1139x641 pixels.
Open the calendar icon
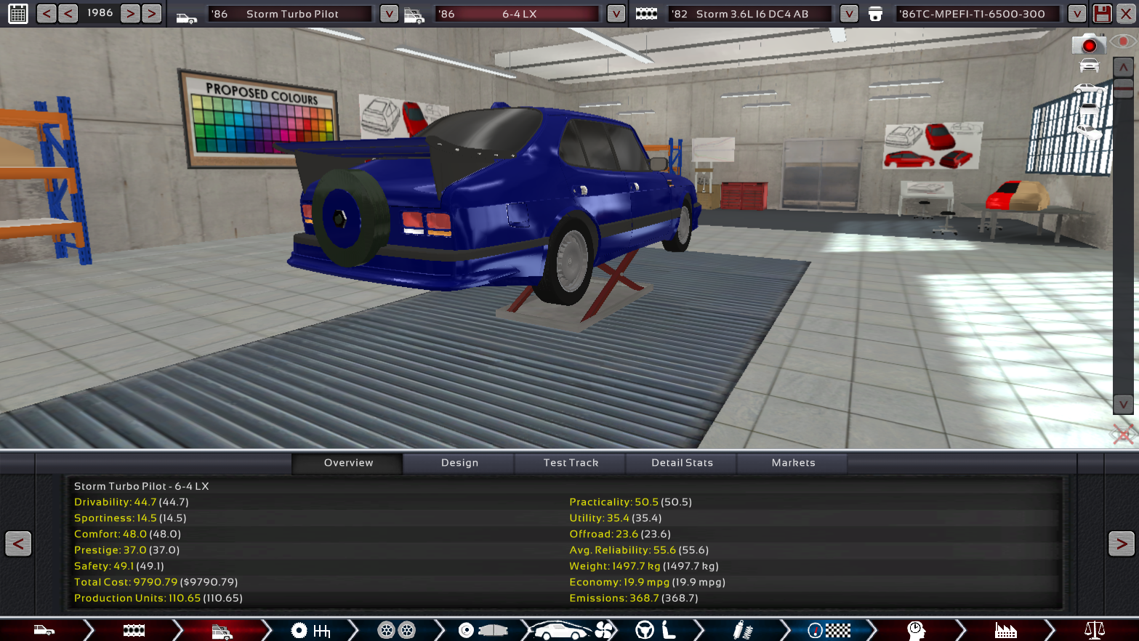coord(18,13)
